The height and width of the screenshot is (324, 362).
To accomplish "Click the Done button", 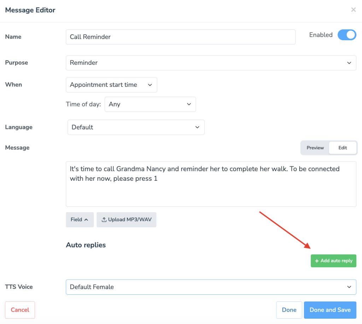I will (x=289, y=310).
